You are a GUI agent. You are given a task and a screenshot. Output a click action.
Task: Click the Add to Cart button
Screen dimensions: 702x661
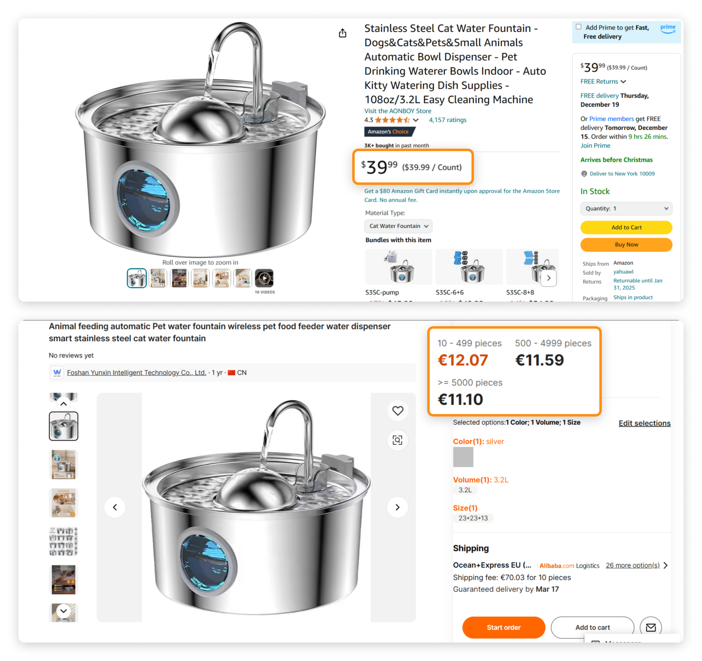click(626, 227)
